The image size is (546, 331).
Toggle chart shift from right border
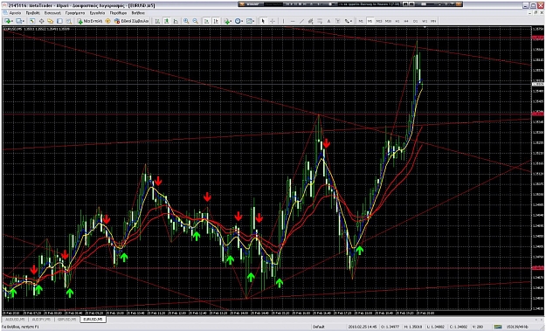click(x=216, y=21)
